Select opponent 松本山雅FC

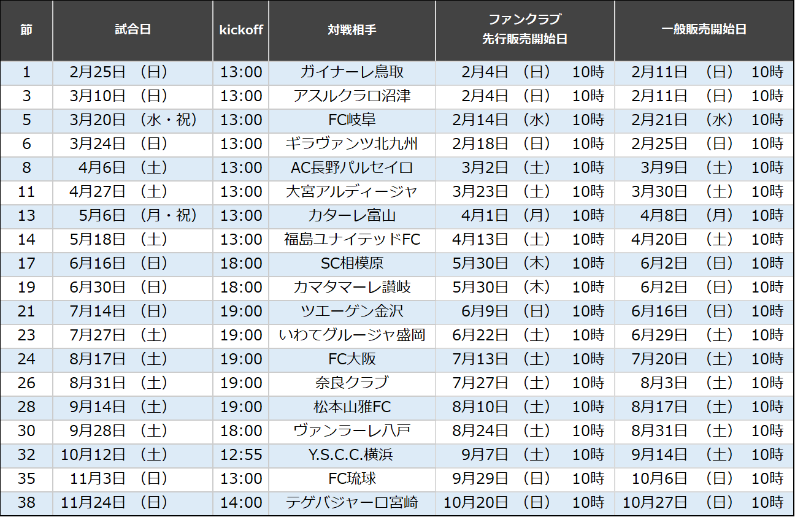[x=352, y=407]
